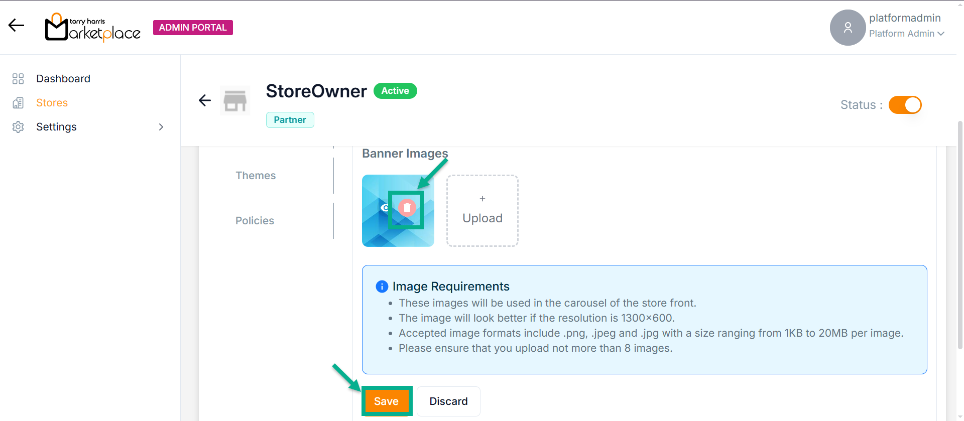The image size is (964, 421).
Task: Switch to the Policies tab
Action: coord(255,221)
